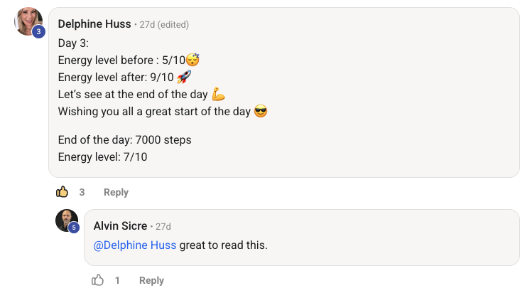The image size is (532, 298).
Task: Click the flexed bicep emoji
Action: click(219, 94)
